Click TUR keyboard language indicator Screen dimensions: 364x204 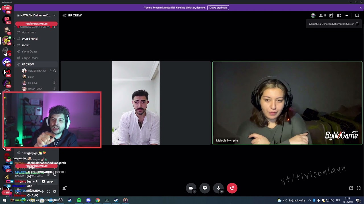[x=338, y=200]
